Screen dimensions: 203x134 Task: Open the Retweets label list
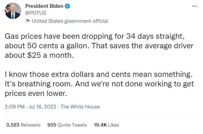tap(31, 125)
